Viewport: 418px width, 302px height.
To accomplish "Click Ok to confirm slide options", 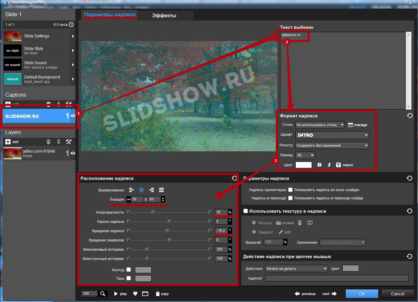I will tap(362, 294).
